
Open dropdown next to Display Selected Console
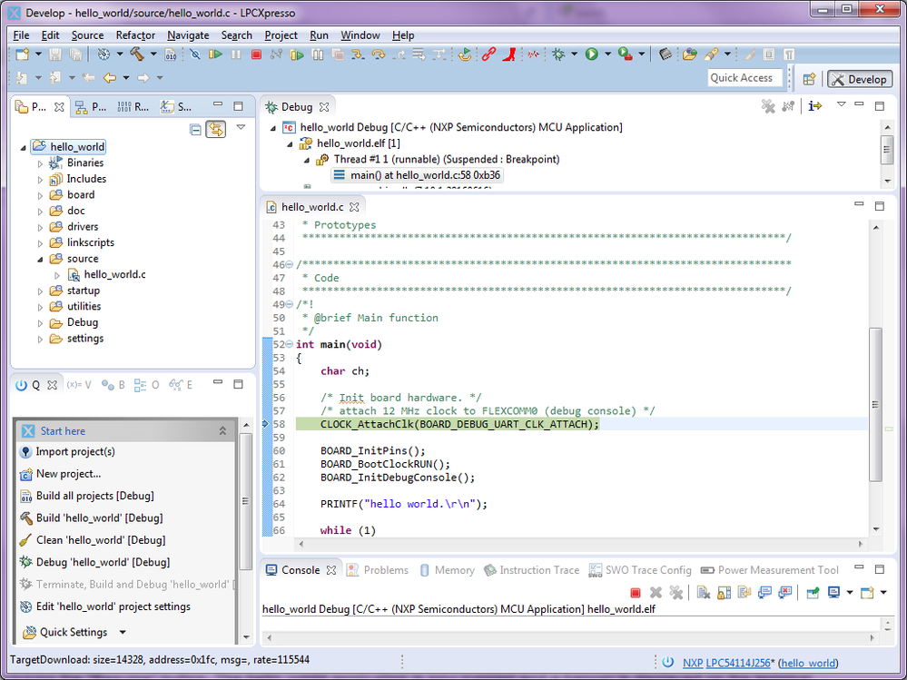(x=850, y=592)
